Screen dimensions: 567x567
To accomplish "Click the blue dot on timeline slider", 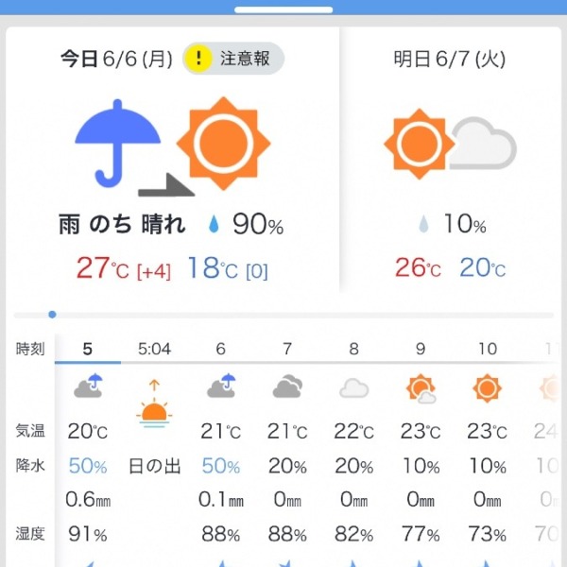I will point(52,315).
